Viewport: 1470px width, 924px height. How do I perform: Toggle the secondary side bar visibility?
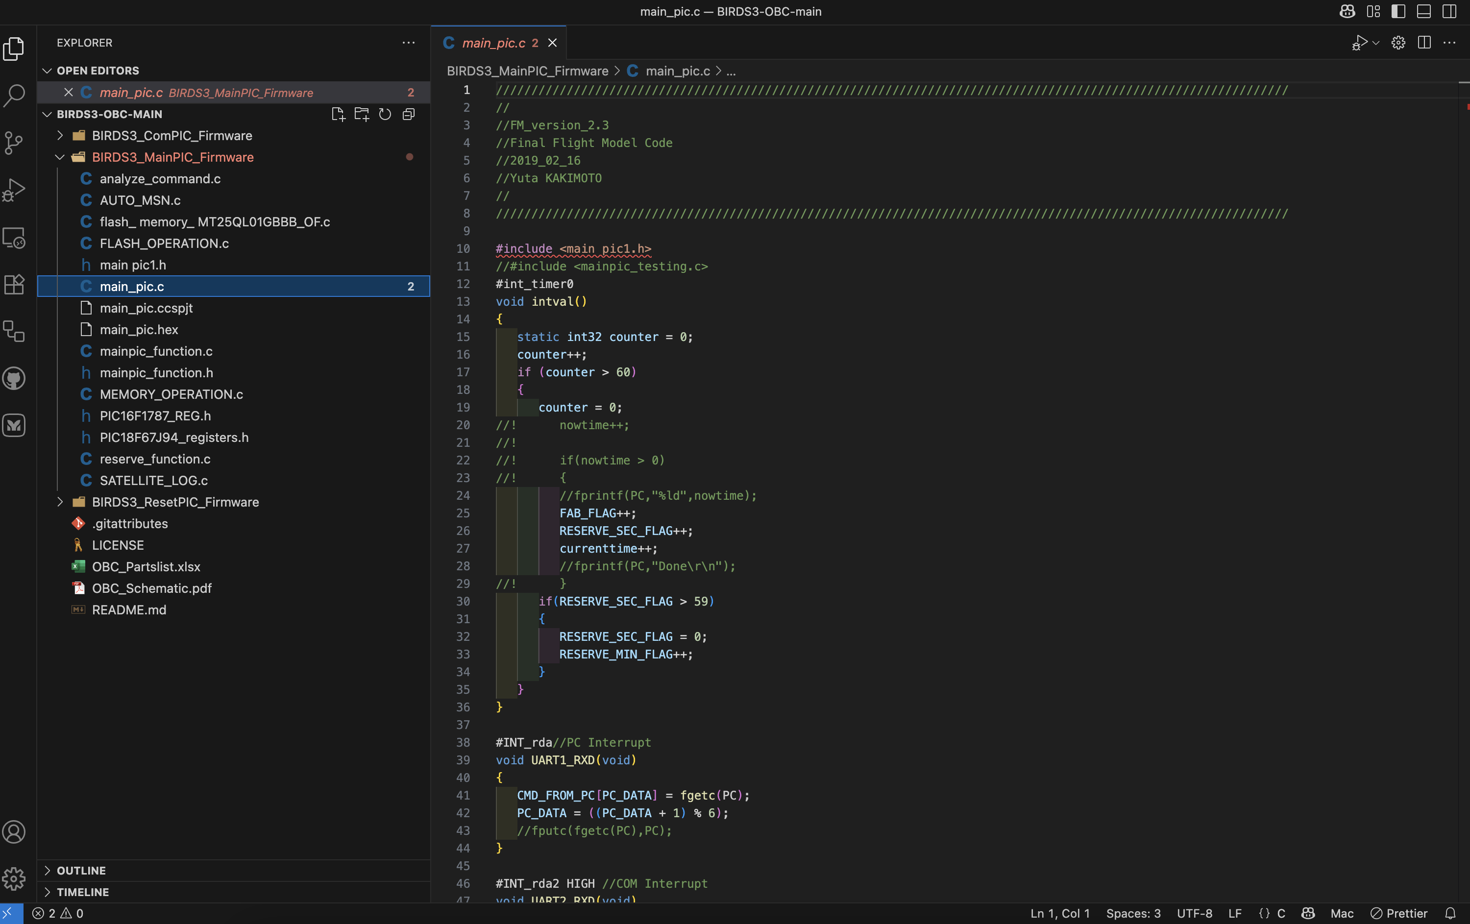1449,12
